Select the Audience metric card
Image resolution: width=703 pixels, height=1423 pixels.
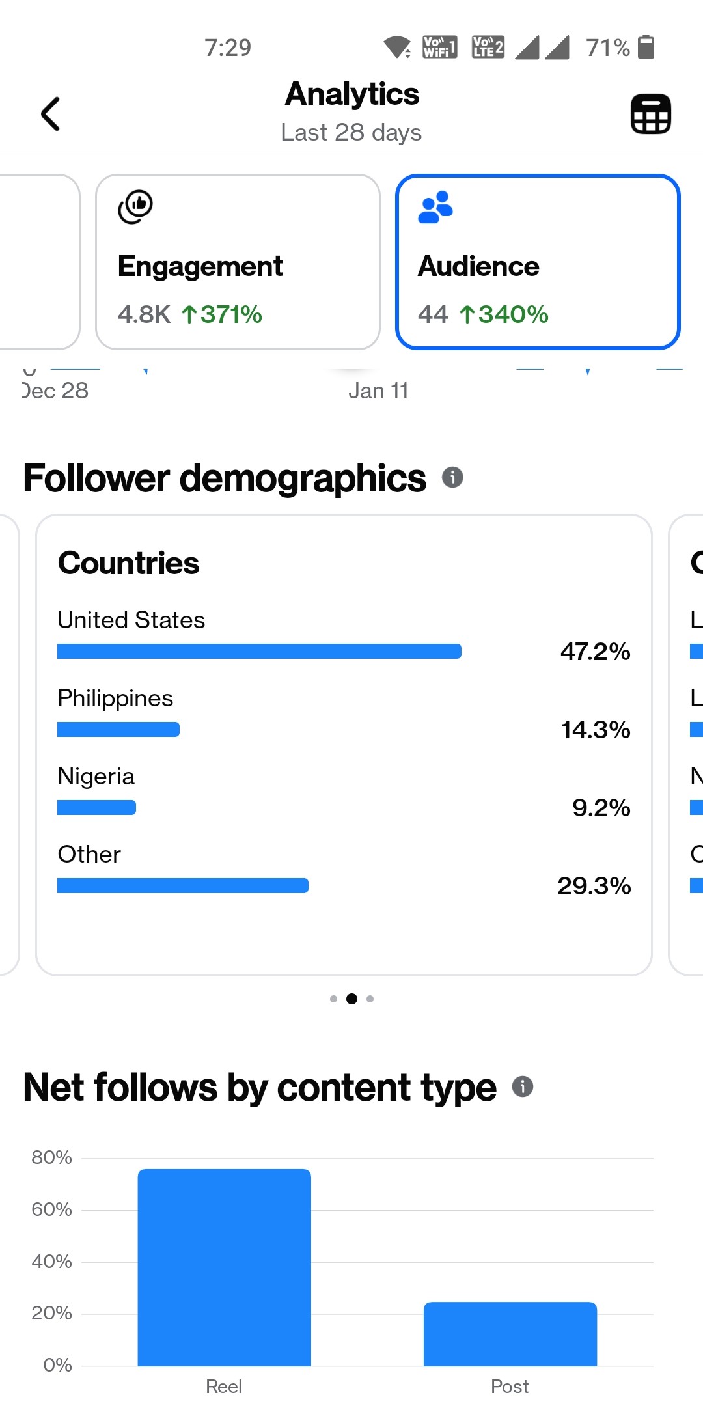point(538,262)
